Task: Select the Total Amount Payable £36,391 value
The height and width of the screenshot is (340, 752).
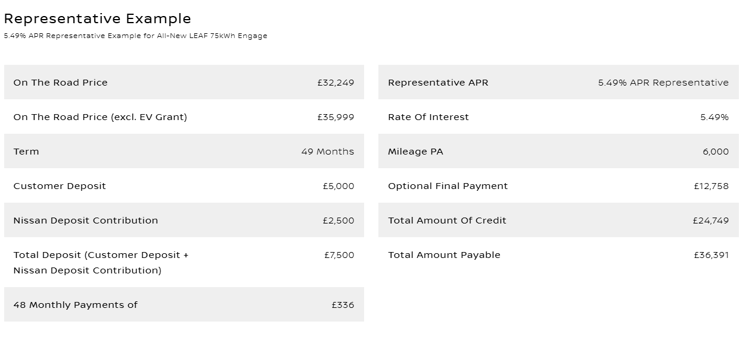Action: click(711, 255)
